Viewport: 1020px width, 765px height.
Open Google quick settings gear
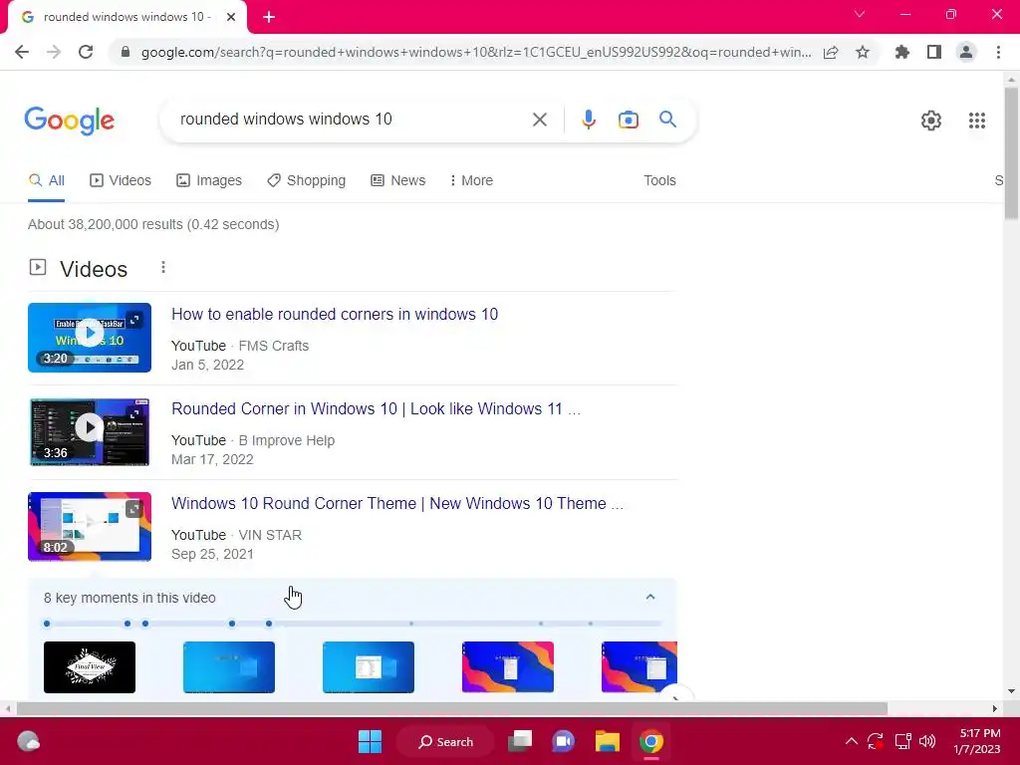pos(931,121)
